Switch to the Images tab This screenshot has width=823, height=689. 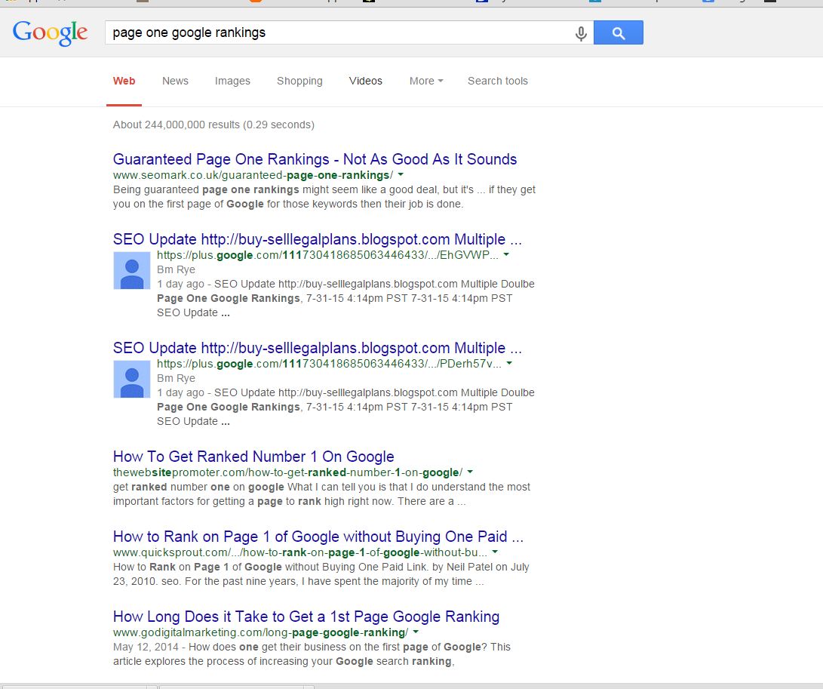[x=232, y=81]
